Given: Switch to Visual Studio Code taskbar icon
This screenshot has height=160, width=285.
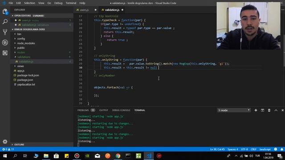Looking at the screenshot, I should (x=149, y=156).
